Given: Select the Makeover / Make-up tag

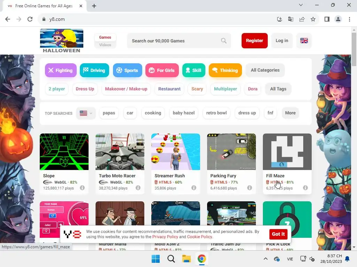Looking at the screenshot, I should 126,89.
